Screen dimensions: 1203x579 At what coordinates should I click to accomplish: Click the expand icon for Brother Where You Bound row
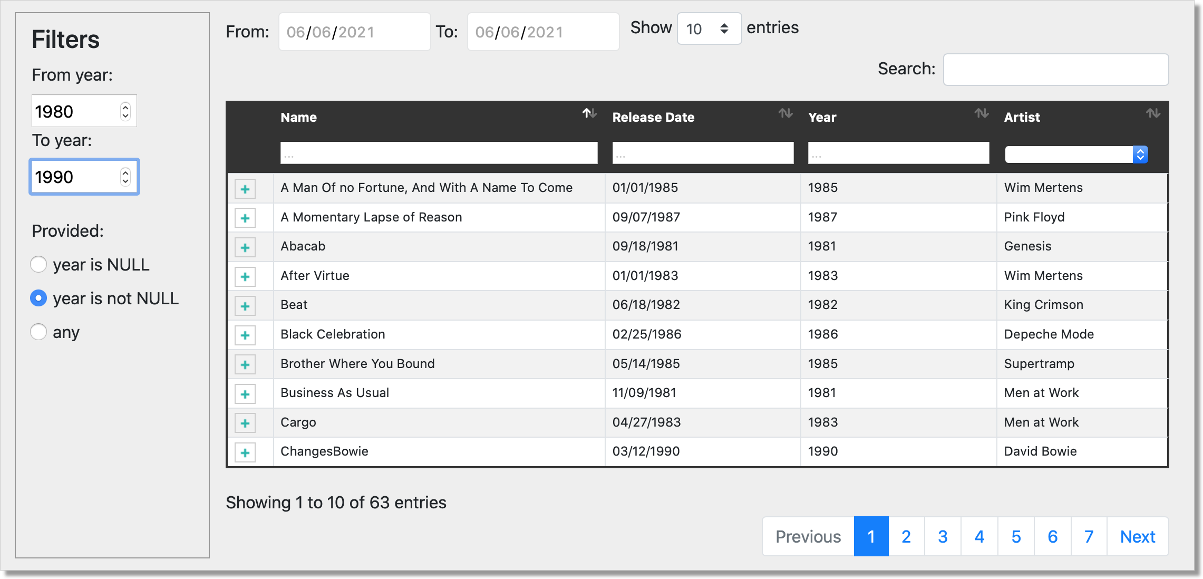click(246, 363)
